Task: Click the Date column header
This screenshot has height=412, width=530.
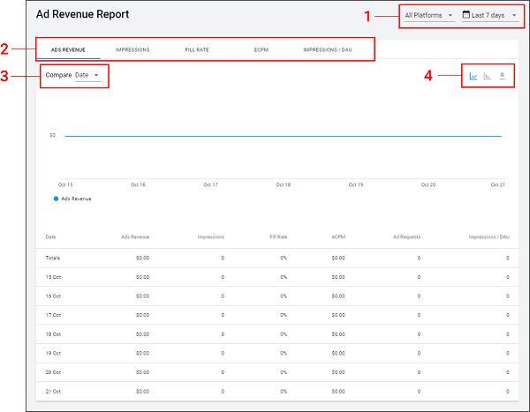Action: (x=50, y=236)
